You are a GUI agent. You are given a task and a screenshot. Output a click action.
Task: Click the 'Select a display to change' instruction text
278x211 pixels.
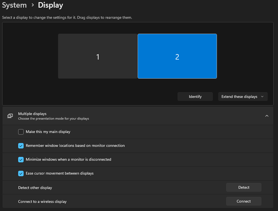(x=67, y=17)
